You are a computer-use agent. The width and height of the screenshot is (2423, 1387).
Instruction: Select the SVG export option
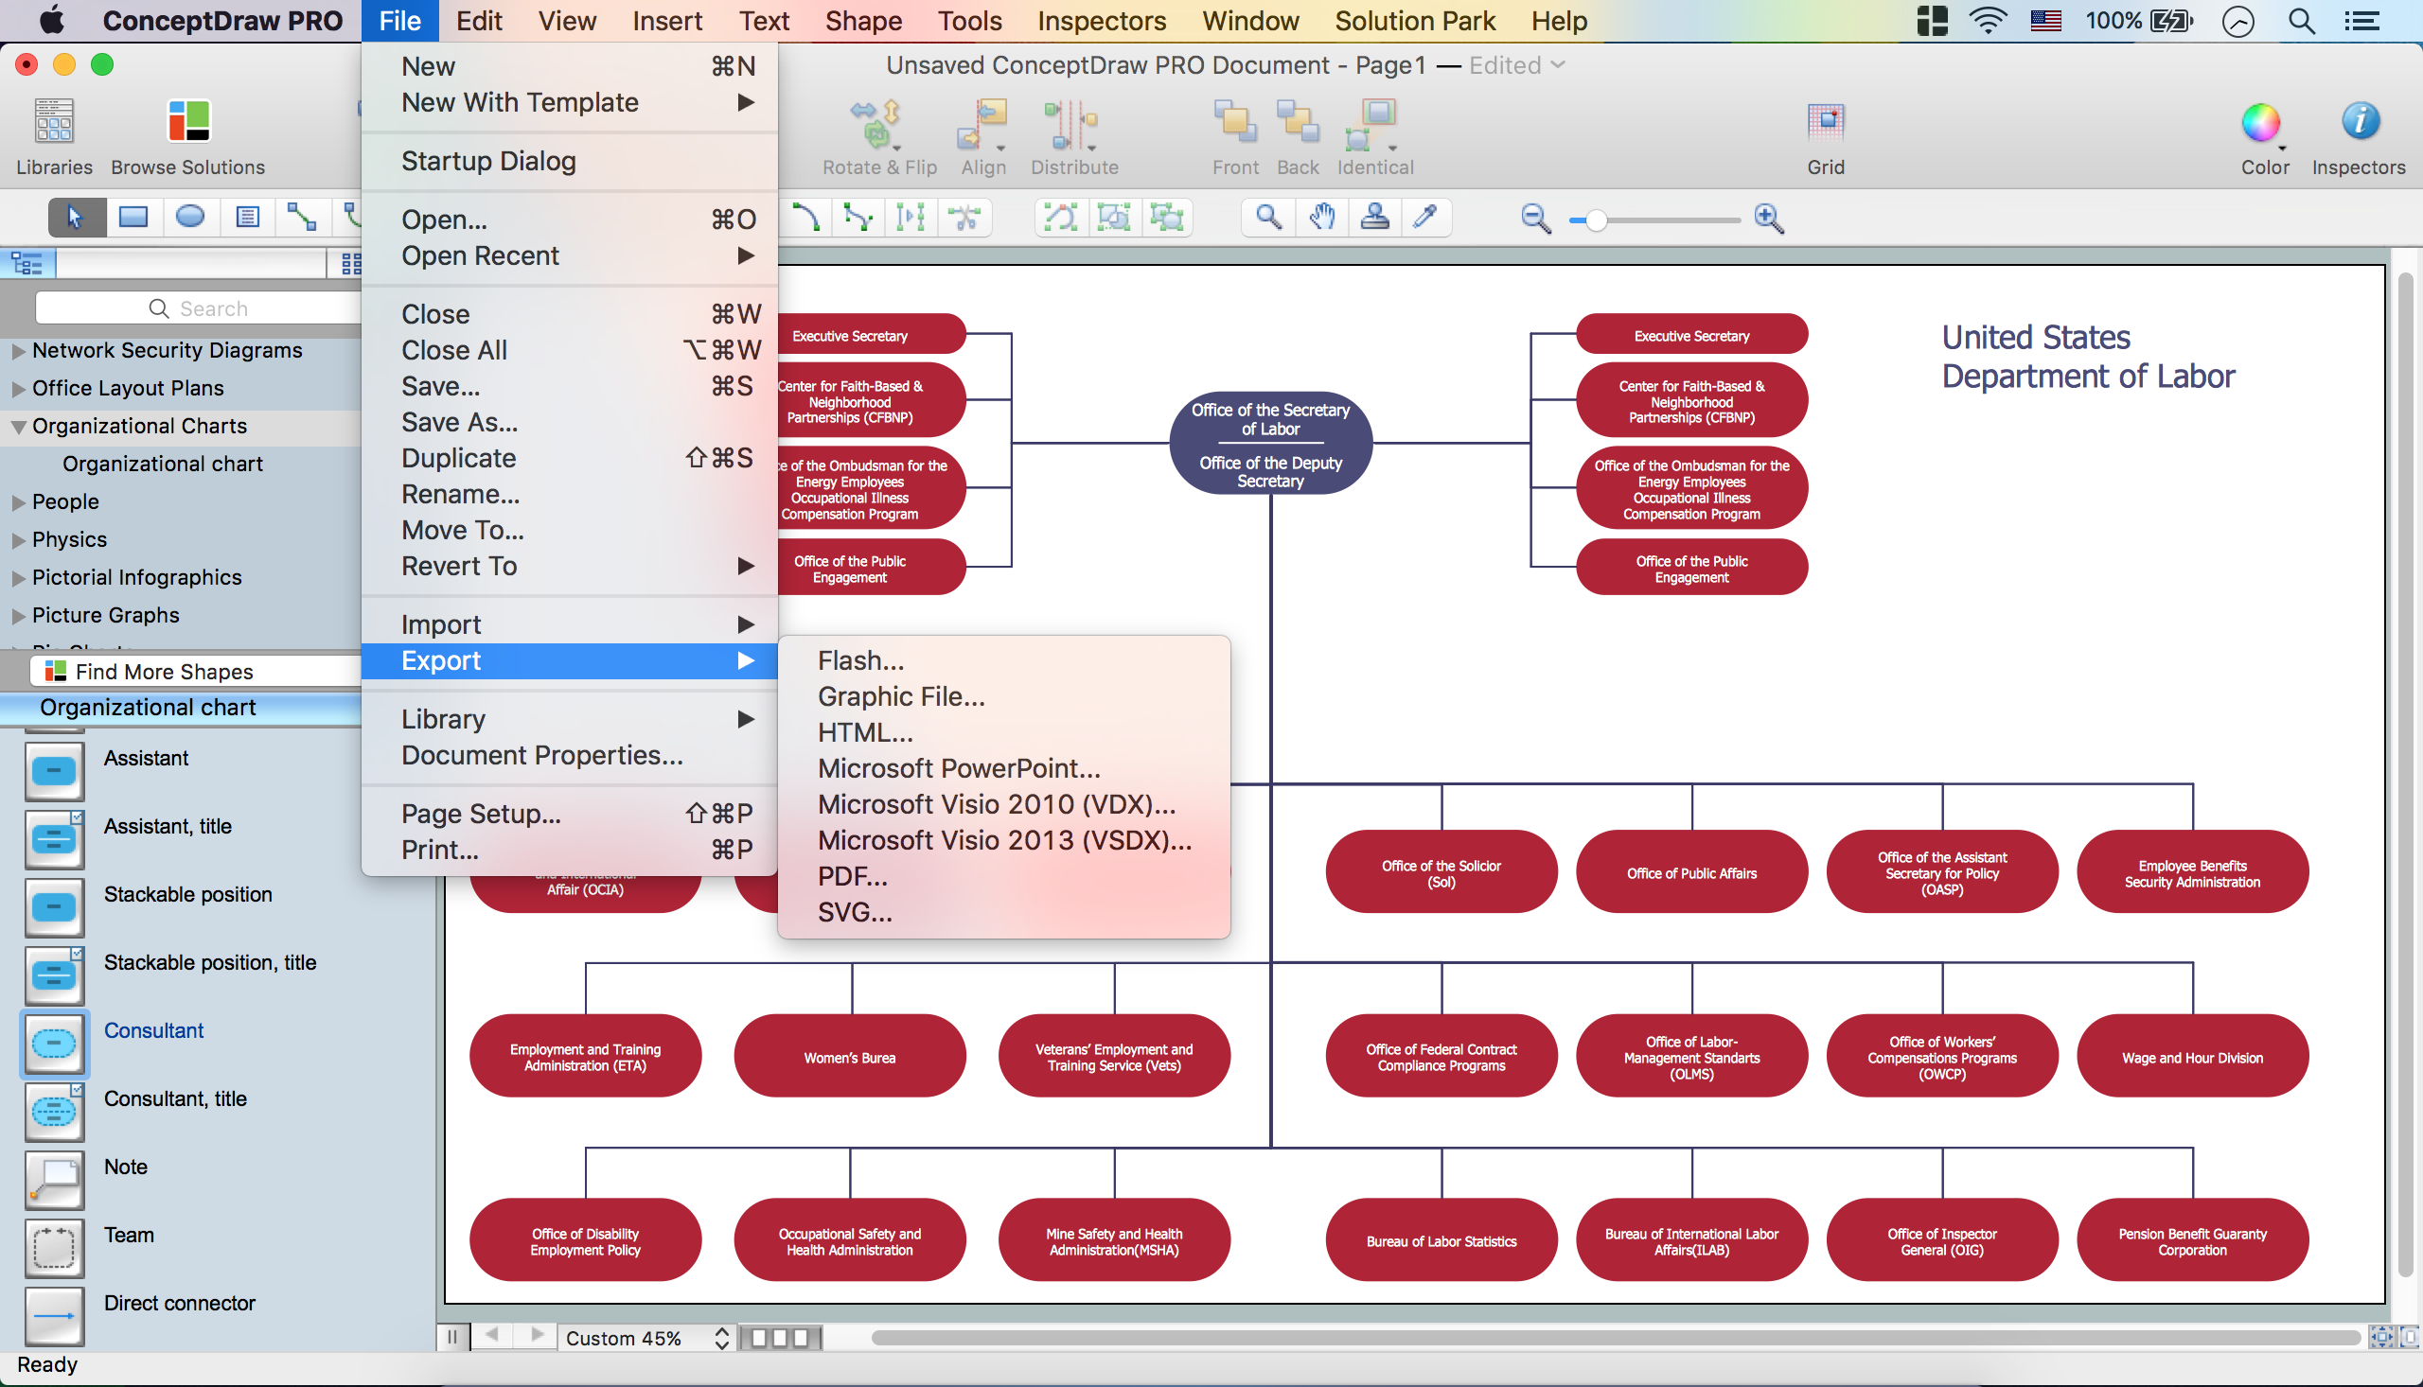pyautogui.click(x=856, y=910)
